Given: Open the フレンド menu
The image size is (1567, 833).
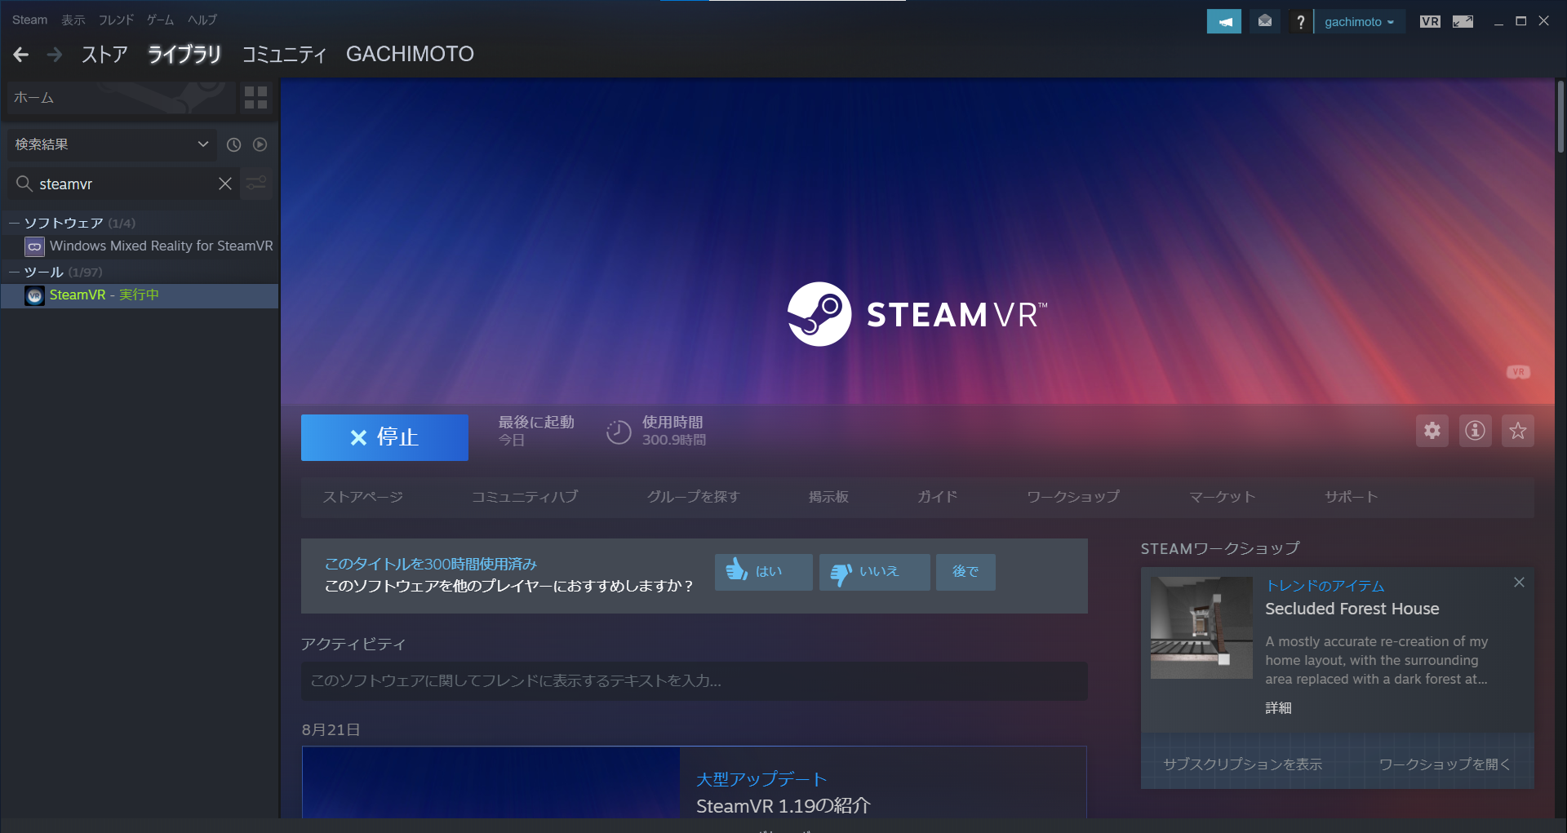Looking at the screenshot, I should tap(116, 20).
